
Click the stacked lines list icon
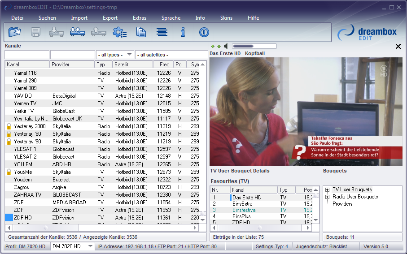(x=162, y=32)
